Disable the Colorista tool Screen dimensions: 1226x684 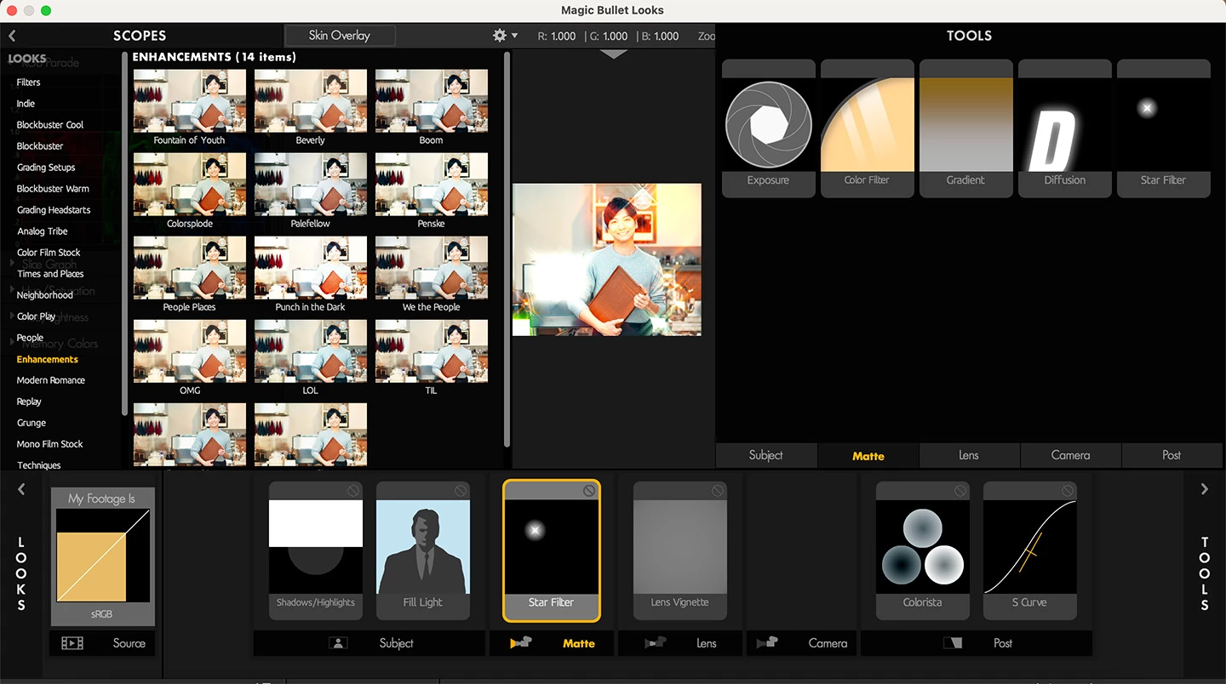[x=960, y=491]
